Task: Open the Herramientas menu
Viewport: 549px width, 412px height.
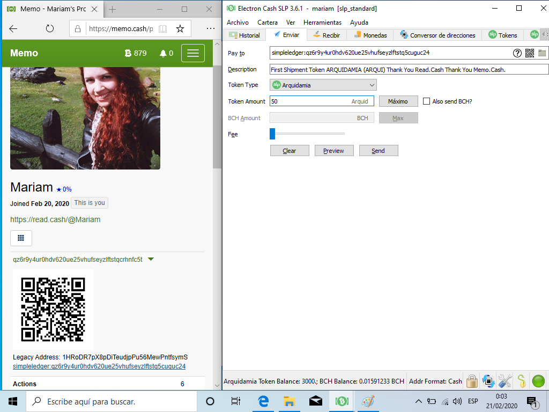Action: tap(322, 23)
